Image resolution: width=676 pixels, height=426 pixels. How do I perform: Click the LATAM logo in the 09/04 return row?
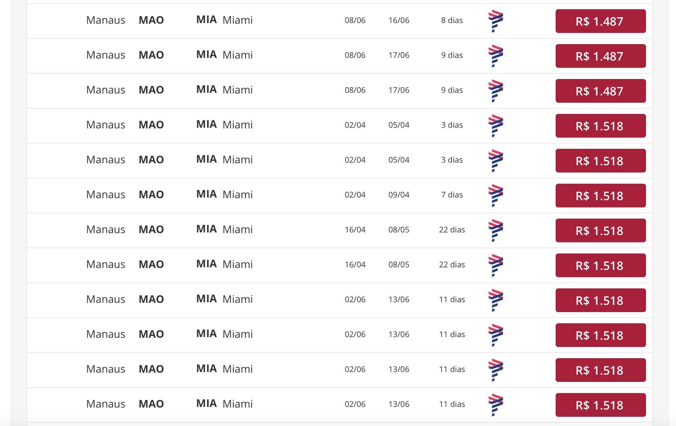(495, 196)
